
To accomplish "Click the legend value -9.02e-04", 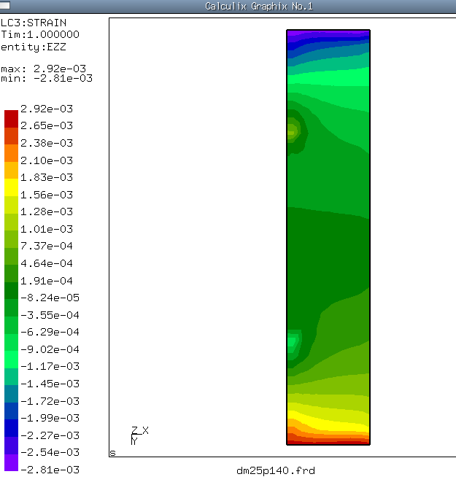I will [50, 349].
